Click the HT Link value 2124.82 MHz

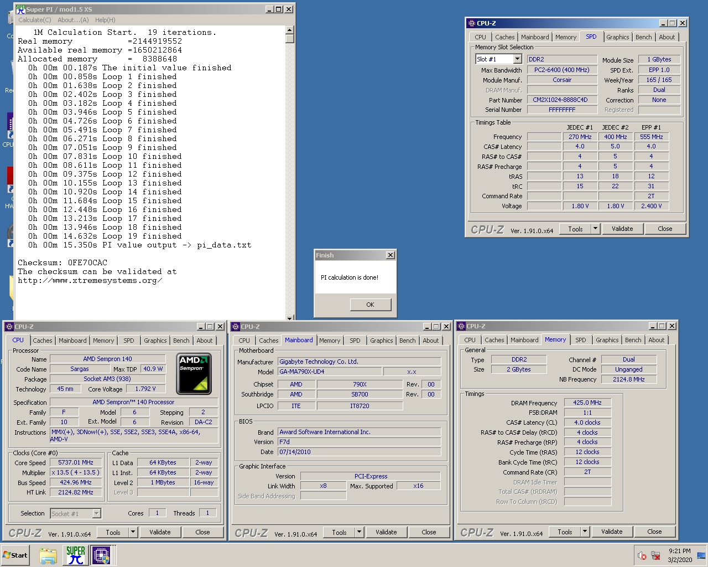pos(76,492)
